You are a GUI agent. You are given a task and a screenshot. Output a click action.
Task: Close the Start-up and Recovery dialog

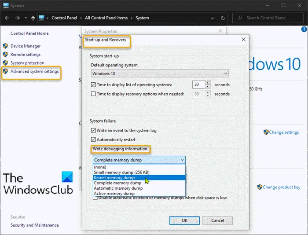coord(244,40)
